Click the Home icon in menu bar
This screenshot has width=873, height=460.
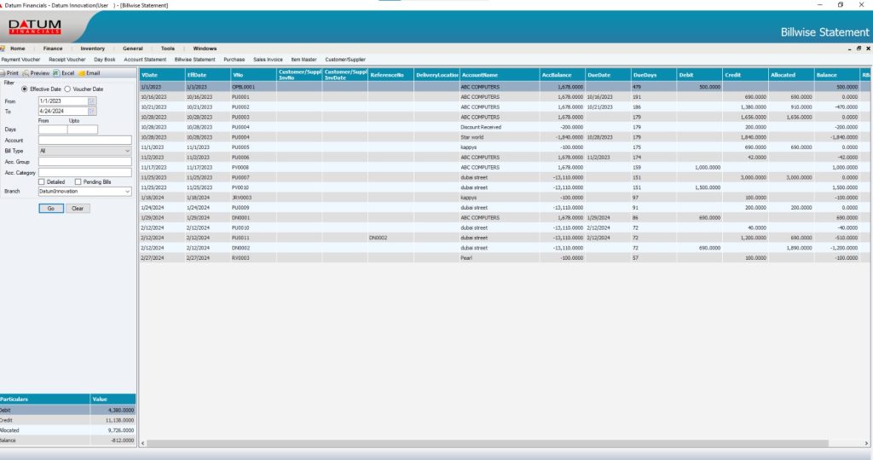click(4, 49)
